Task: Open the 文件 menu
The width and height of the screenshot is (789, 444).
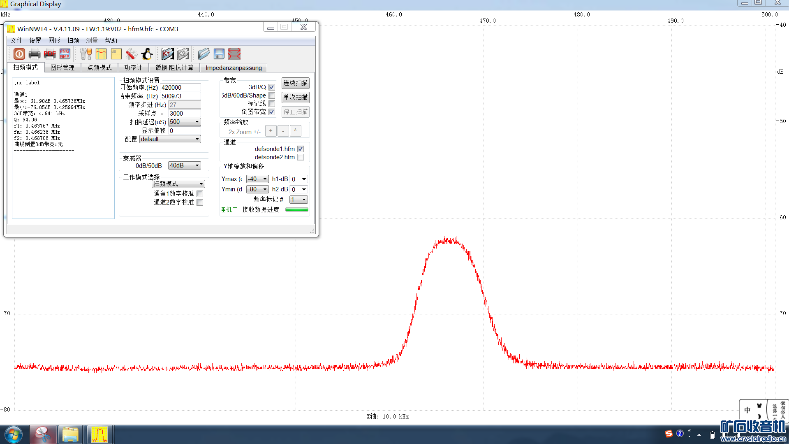Action: pyautogui.click(x=16, y=40)
